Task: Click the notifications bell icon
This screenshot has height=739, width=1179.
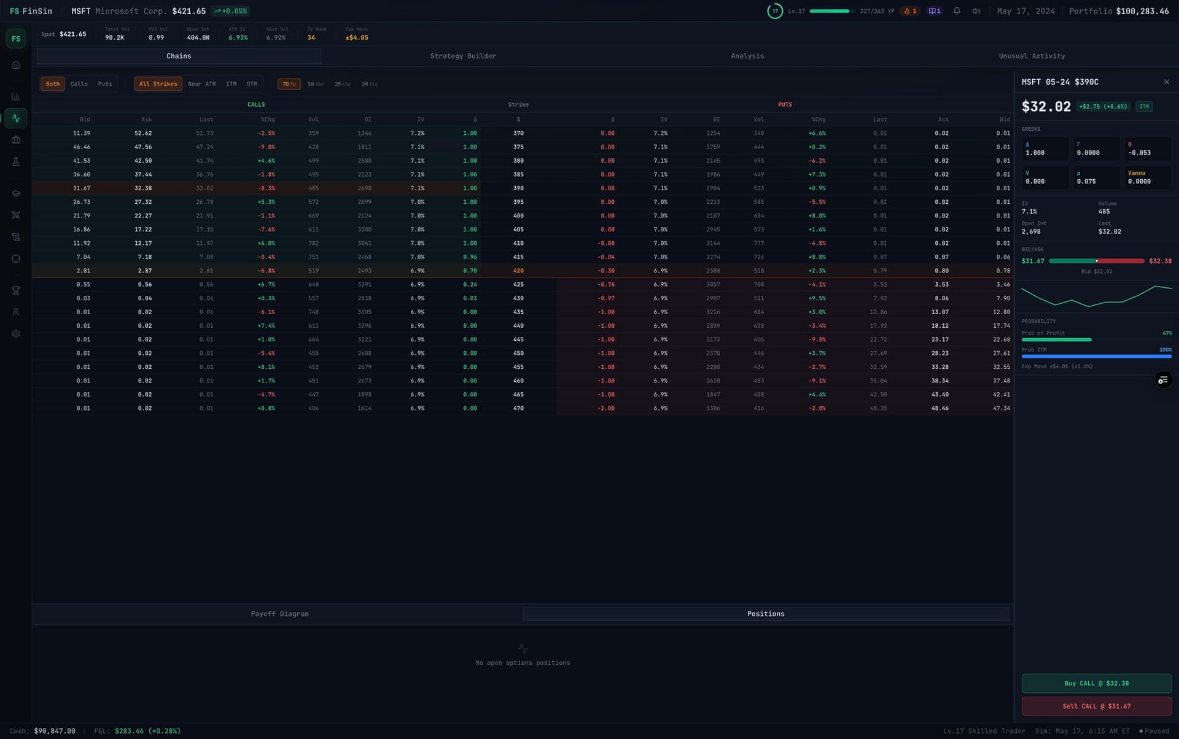Action: [957, 11]
